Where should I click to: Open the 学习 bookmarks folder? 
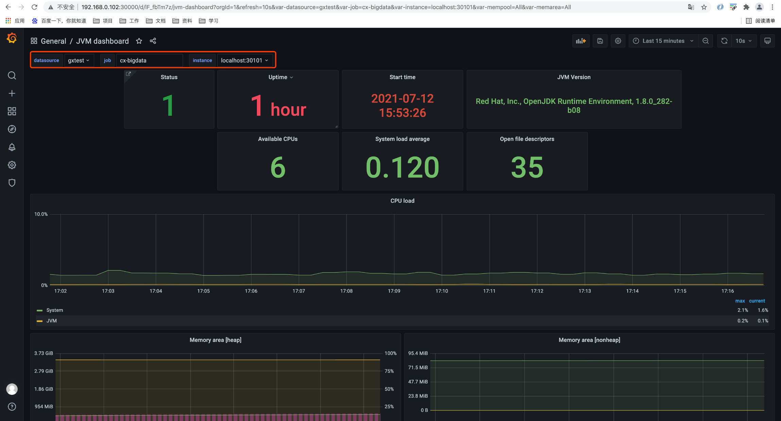(x=209, y=21)
